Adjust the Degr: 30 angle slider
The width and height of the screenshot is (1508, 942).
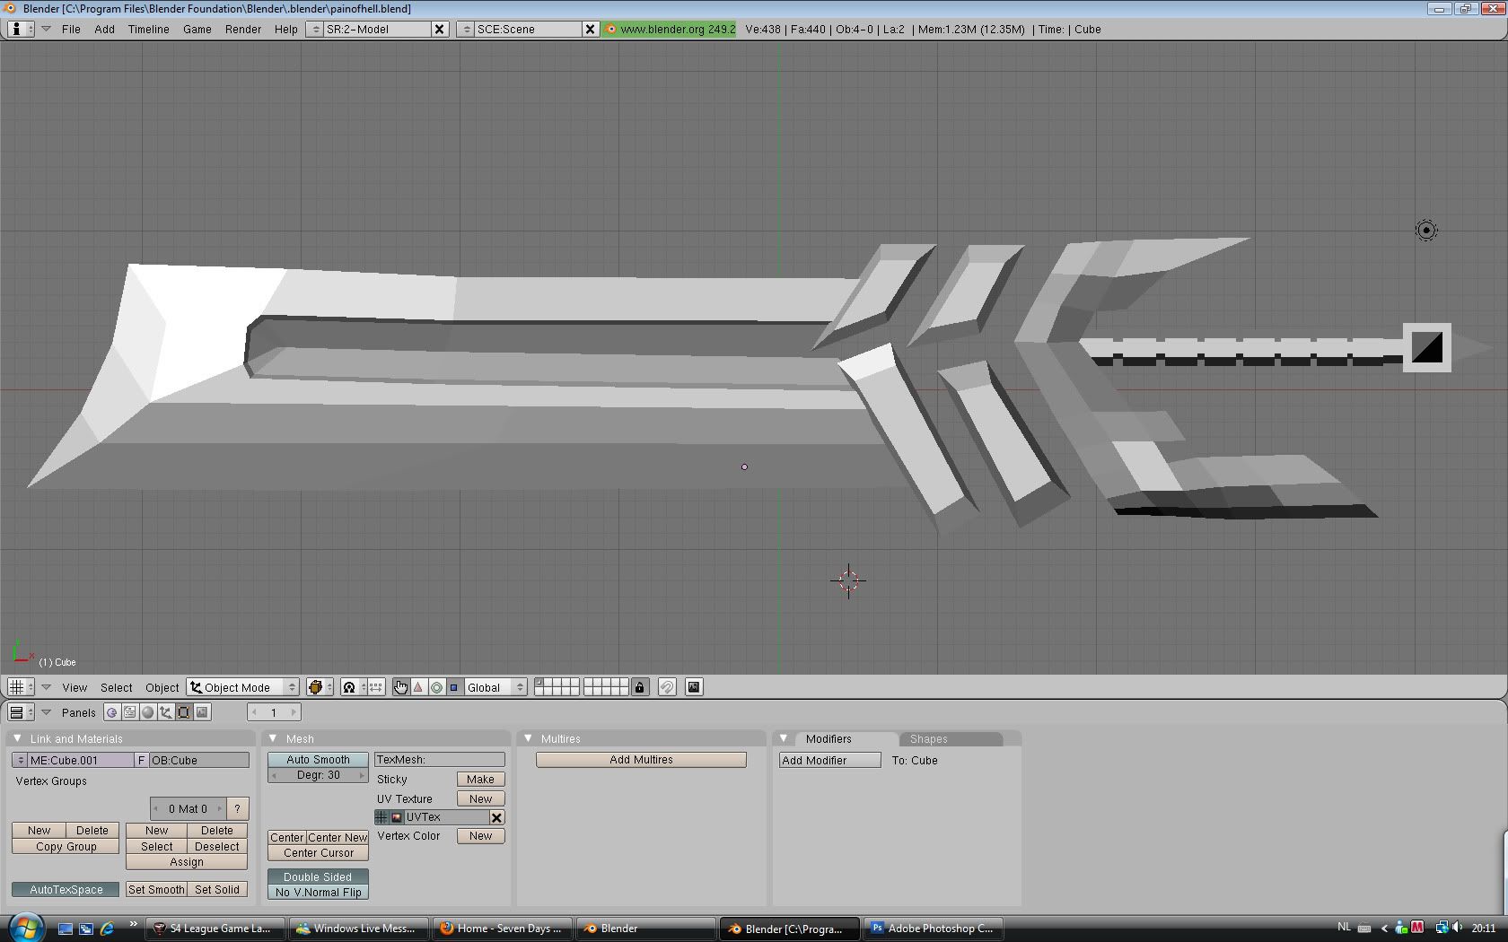318,775
